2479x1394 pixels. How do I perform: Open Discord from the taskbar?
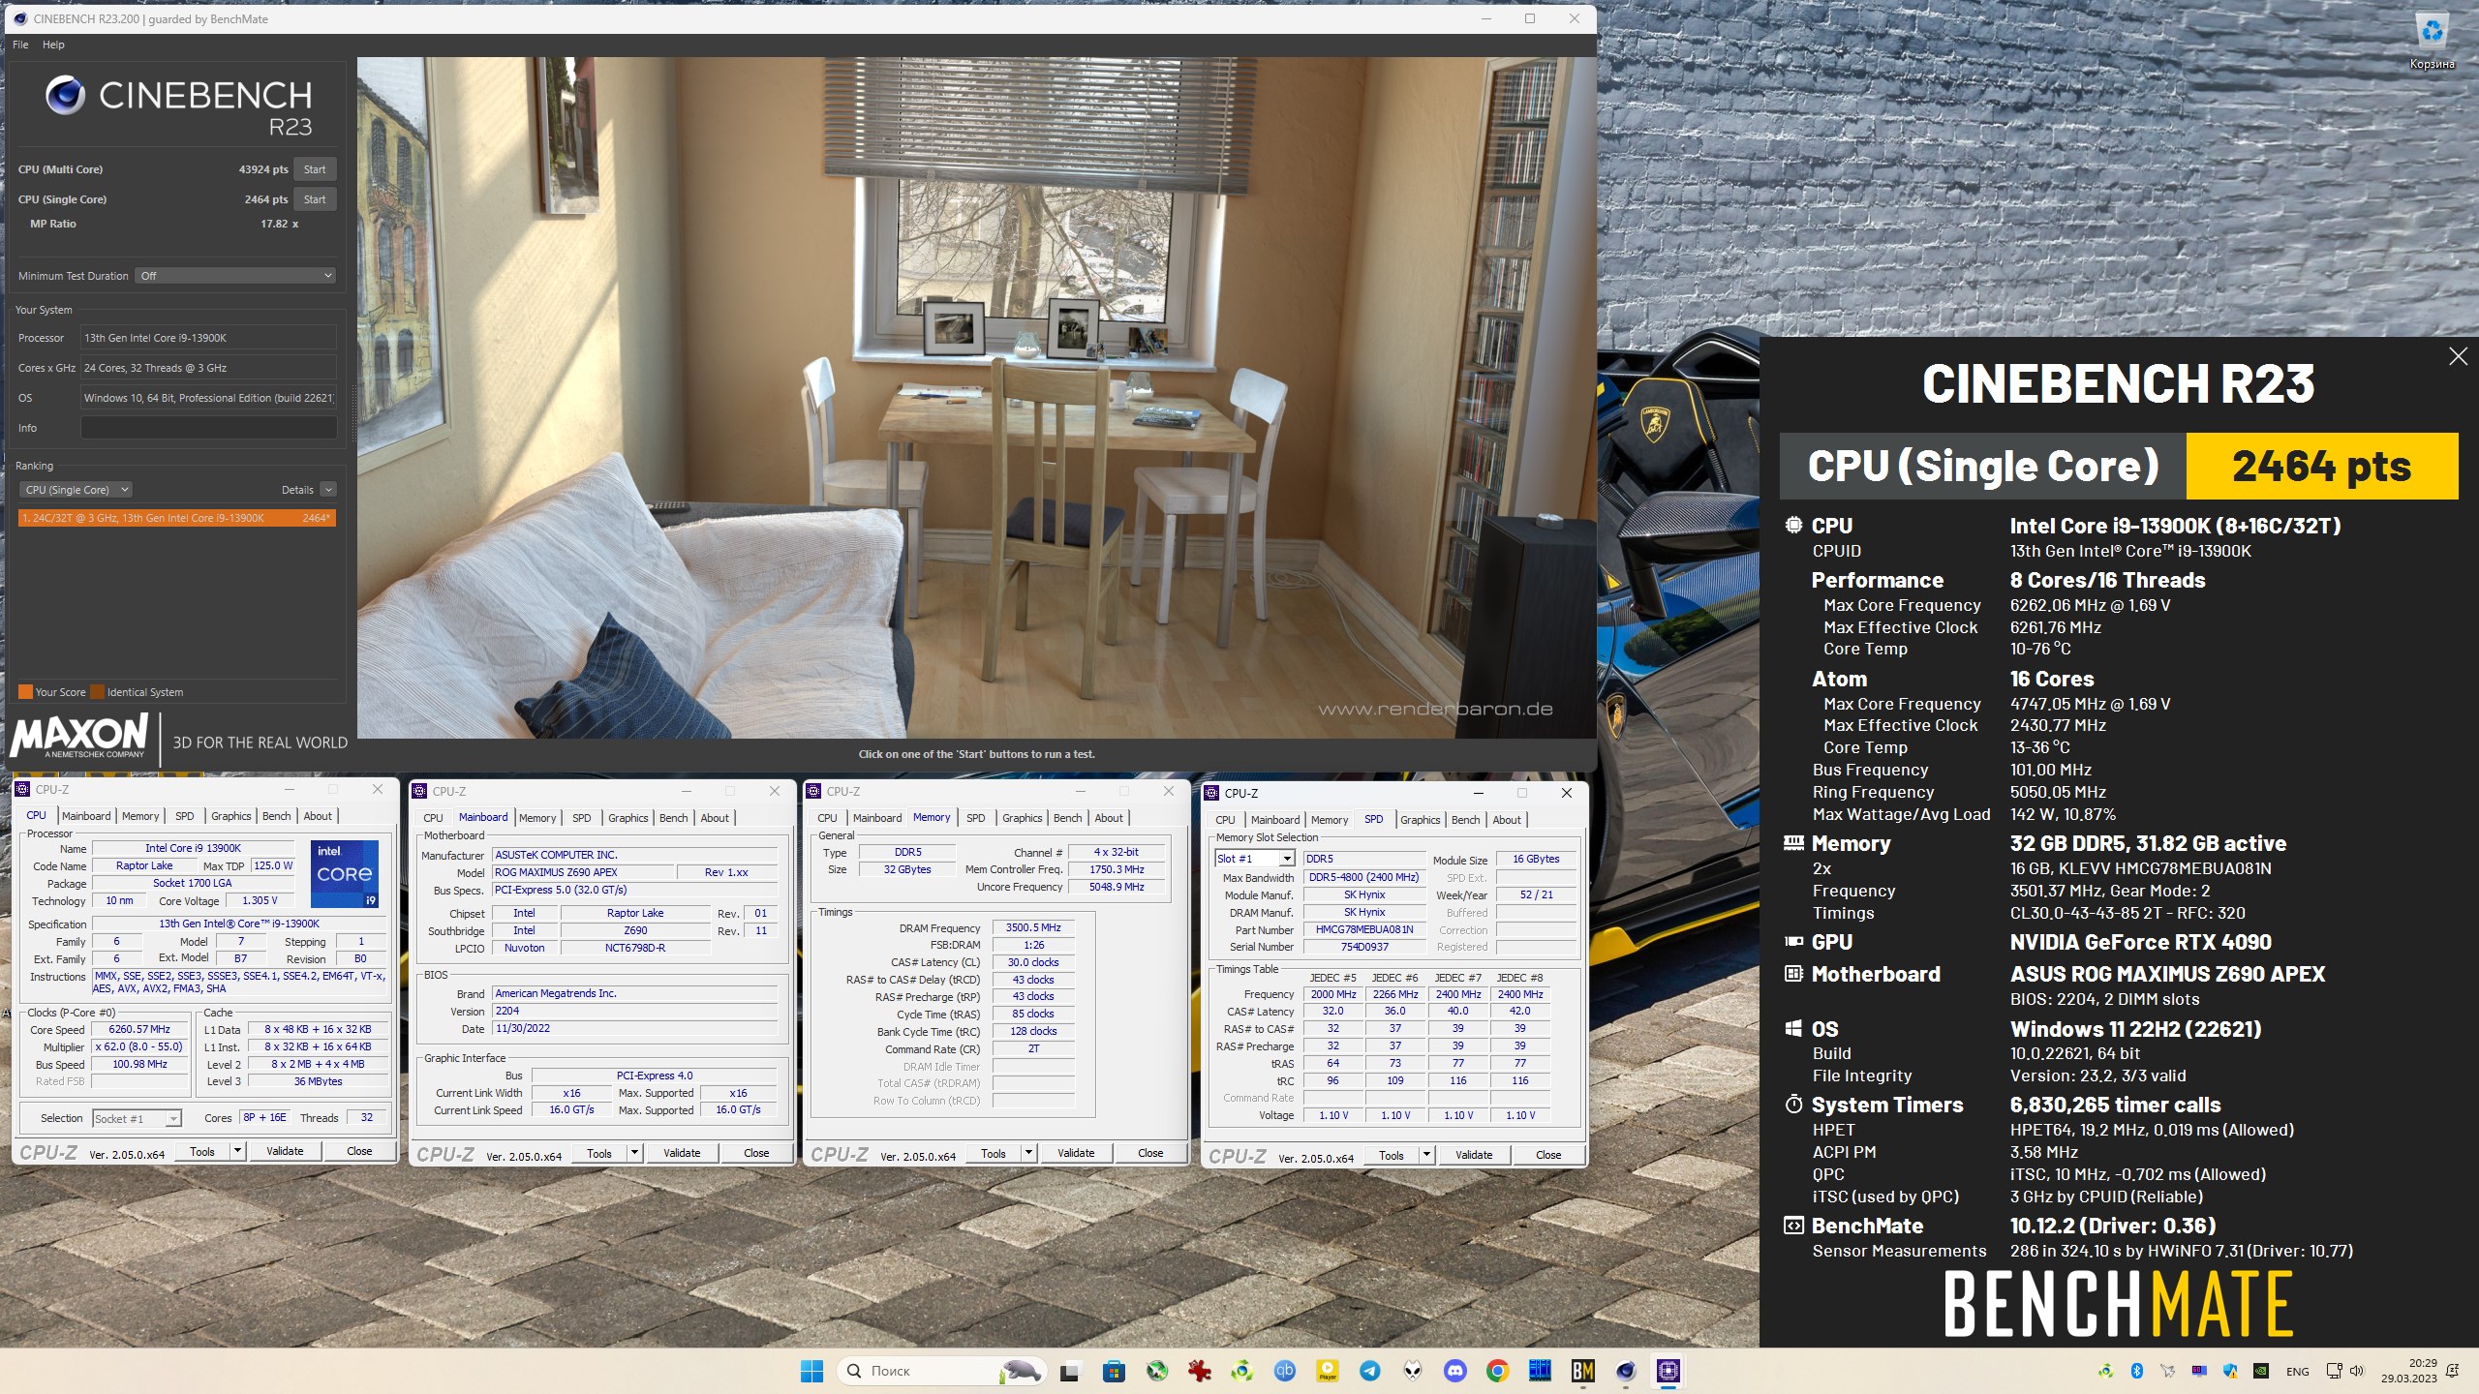point(1455,1371)
